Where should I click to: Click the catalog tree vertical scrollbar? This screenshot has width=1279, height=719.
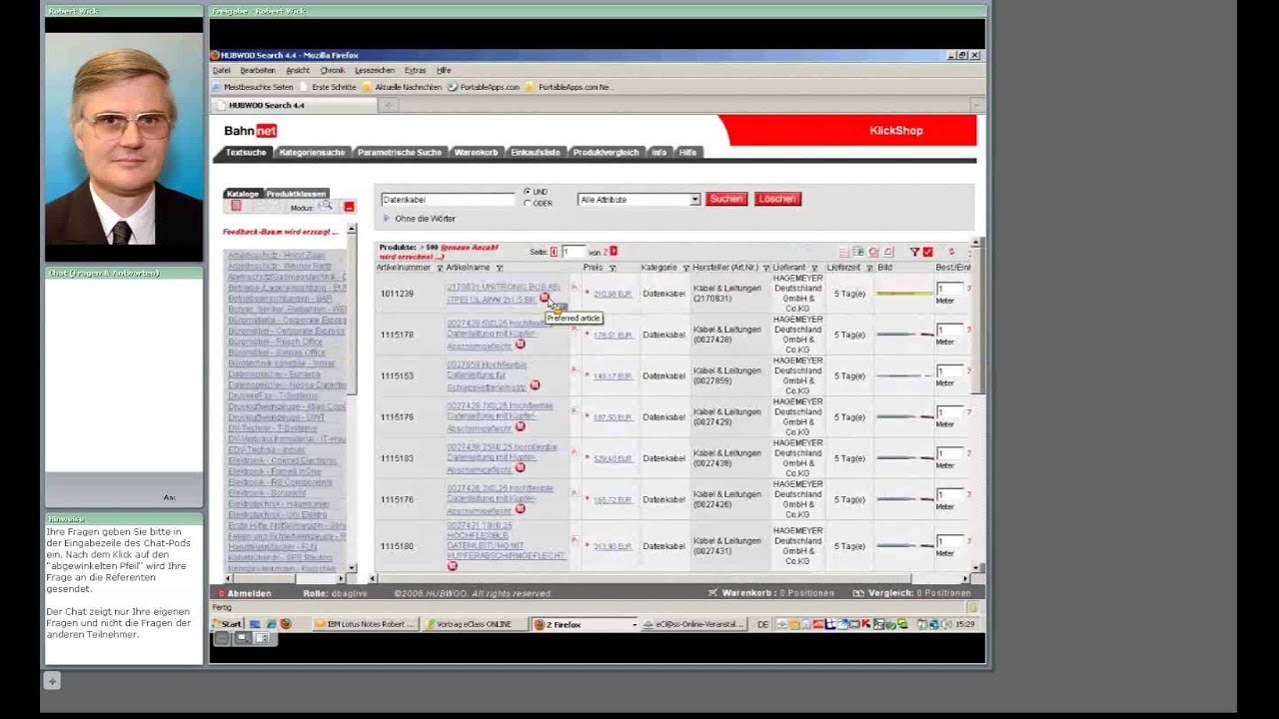(x=351, y=399)
